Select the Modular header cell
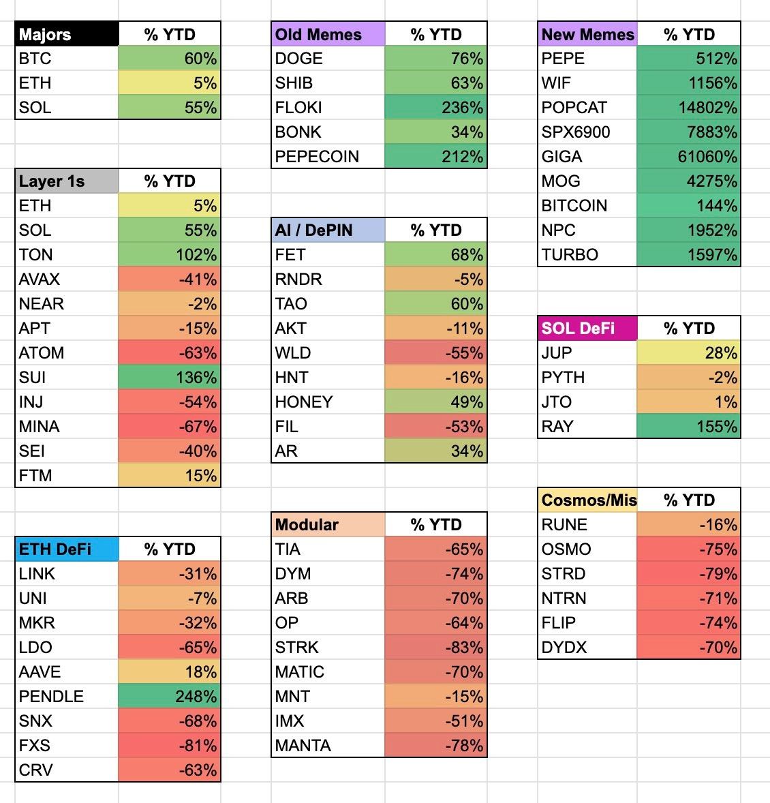 pos(328,525)
